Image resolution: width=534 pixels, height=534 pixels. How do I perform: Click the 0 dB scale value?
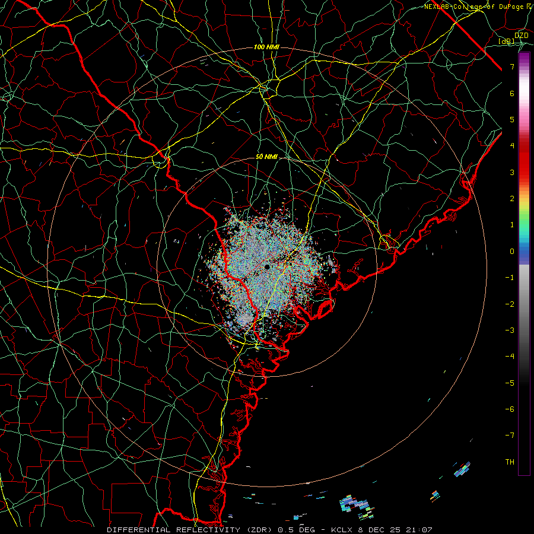click(512, 252)
